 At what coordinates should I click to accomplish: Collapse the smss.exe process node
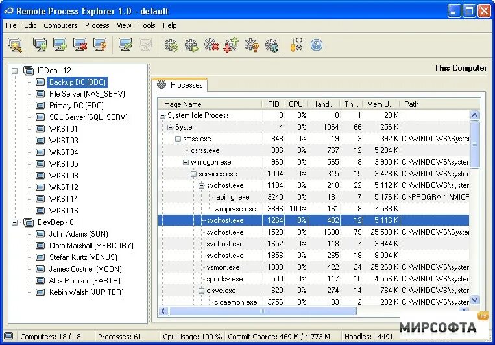point(178,139)
